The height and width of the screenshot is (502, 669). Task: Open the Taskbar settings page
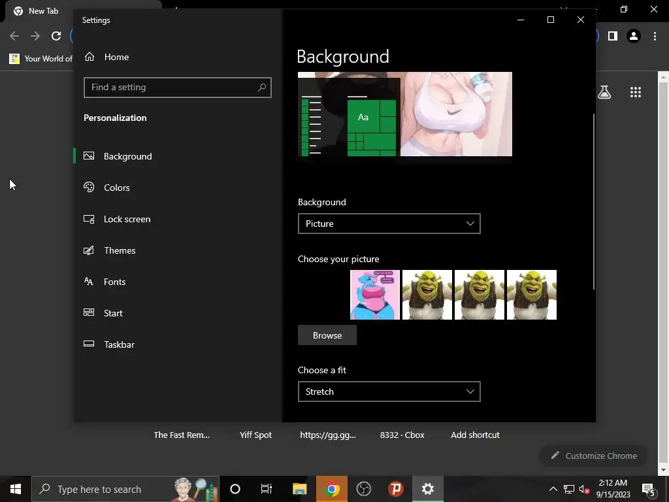[x=178, y=344]
